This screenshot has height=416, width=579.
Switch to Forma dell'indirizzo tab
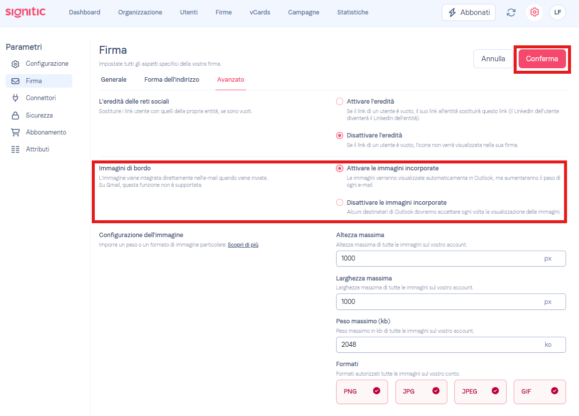pos(172,80)
